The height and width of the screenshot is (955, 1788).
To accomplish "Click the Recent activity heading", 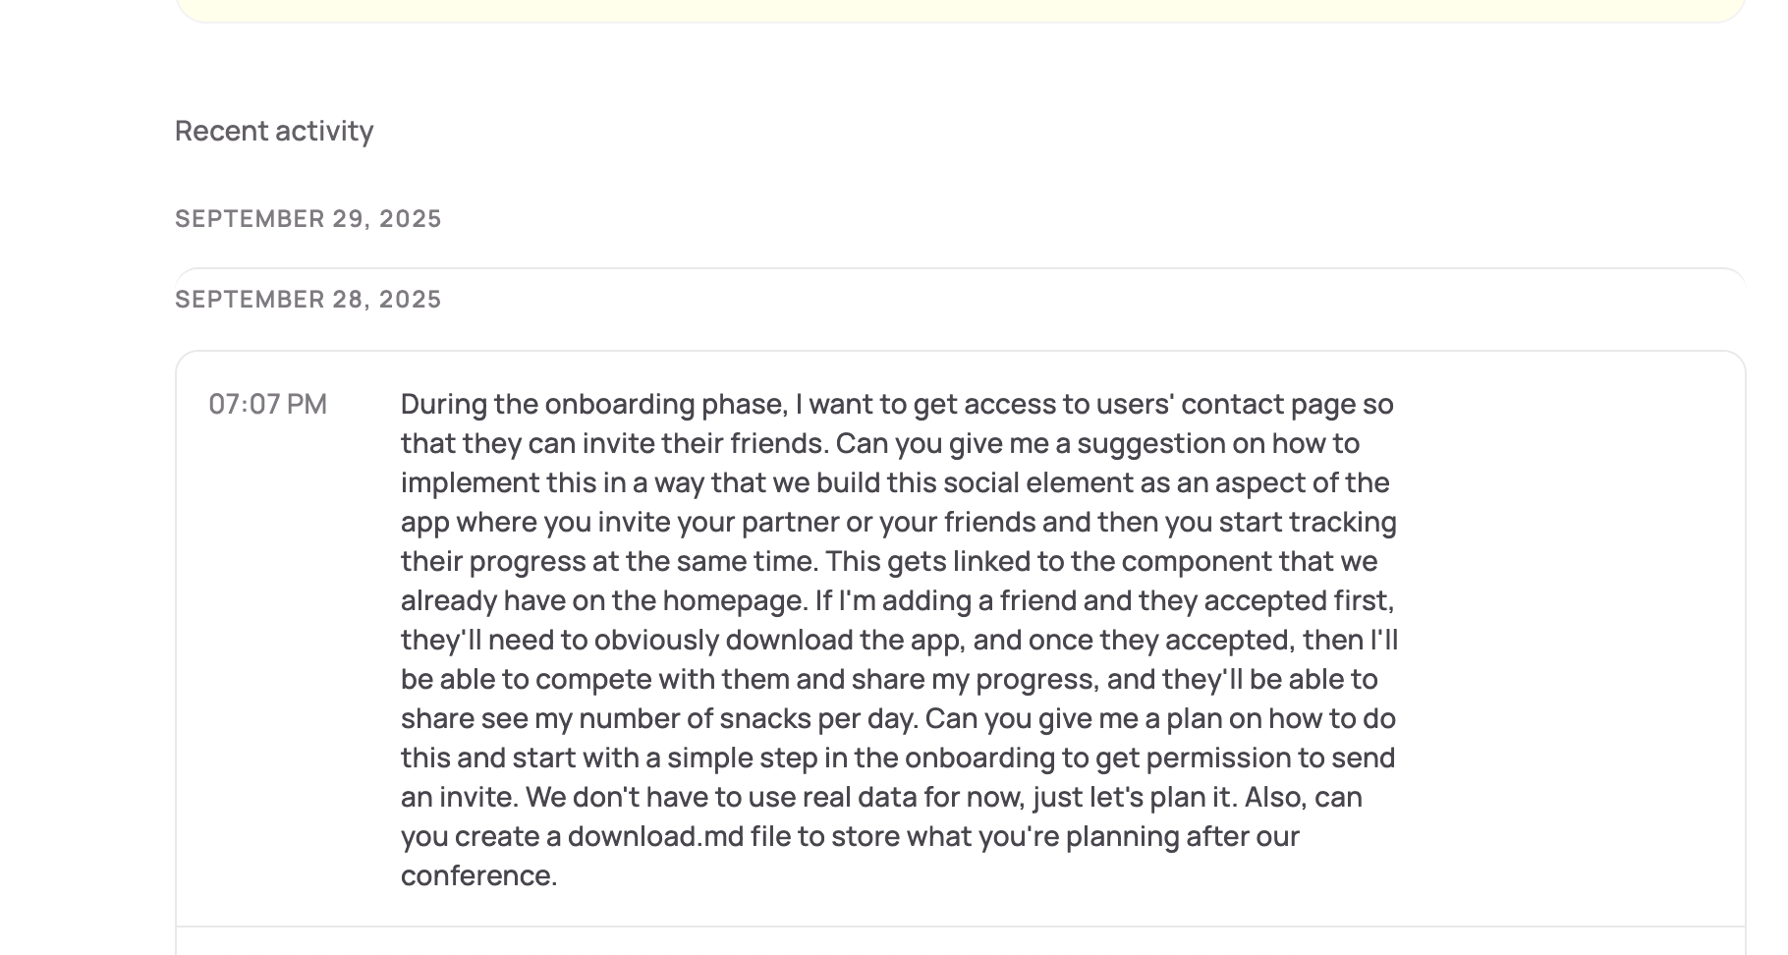I will 273,131.
